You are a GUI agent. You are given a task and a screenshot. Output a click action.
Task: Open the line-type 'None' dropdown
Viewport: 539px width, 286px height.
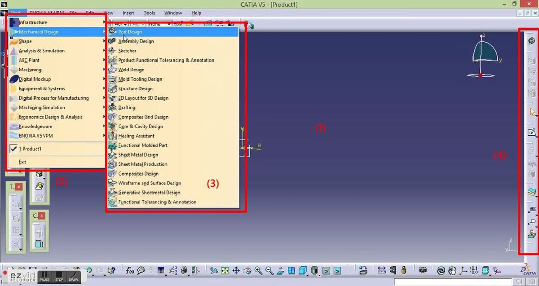coord(160,24)
